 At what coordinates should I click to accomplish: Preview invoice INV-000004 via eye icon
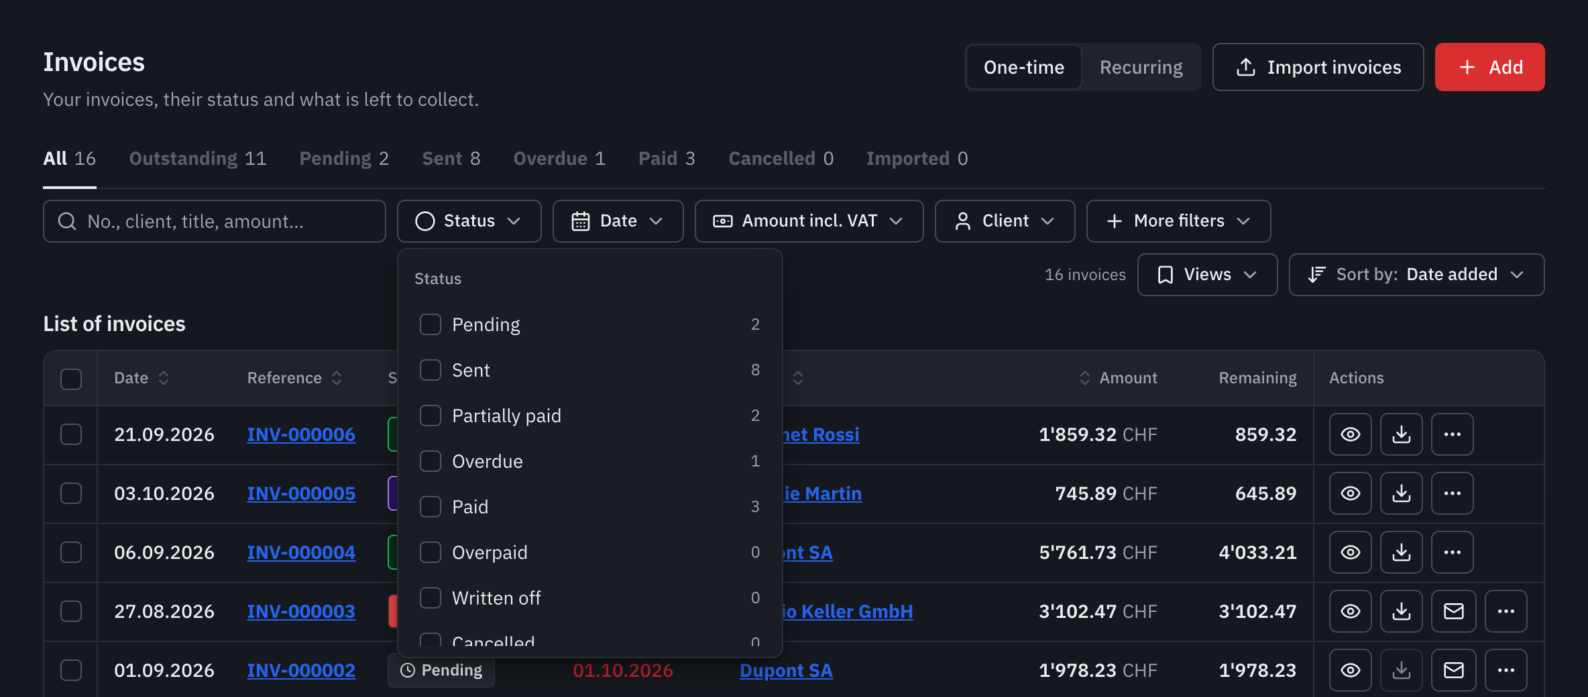[x=1350, y=552]
